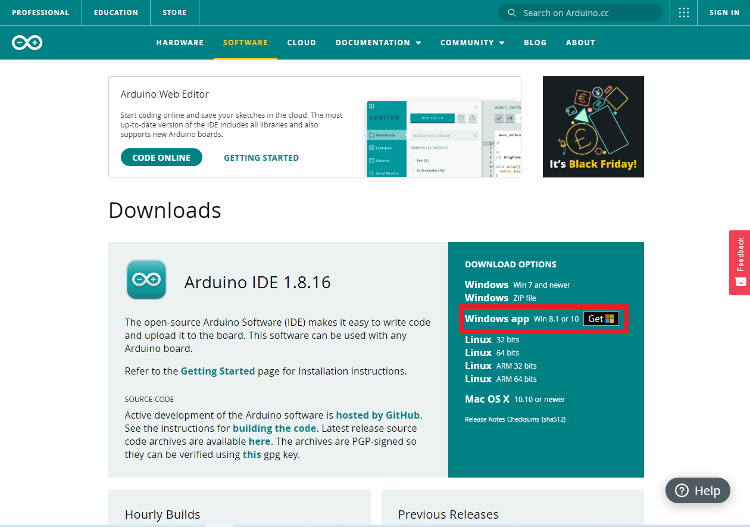
Task: Open the Store top tab
Action: [175, 13]
